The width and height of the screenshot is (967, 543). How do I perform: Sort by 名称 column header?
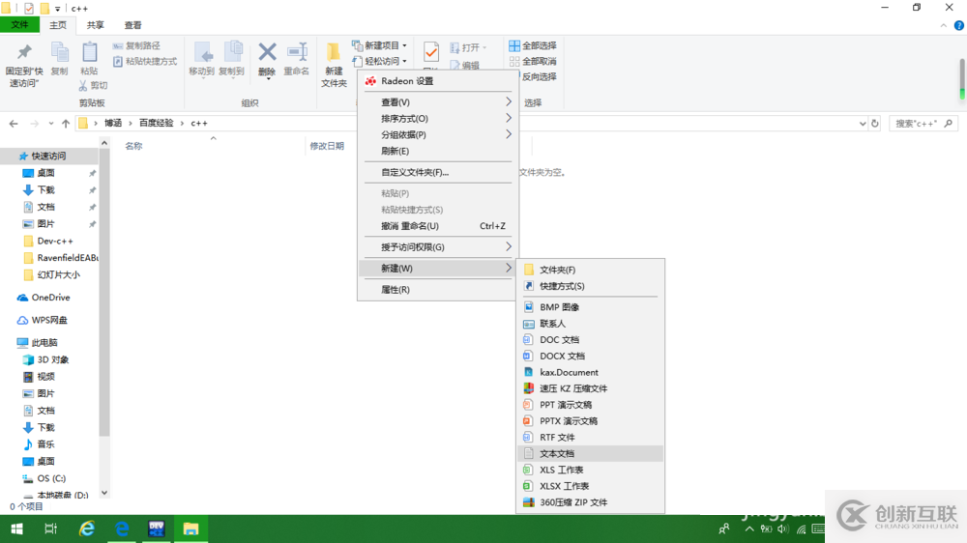coord(133,146)
